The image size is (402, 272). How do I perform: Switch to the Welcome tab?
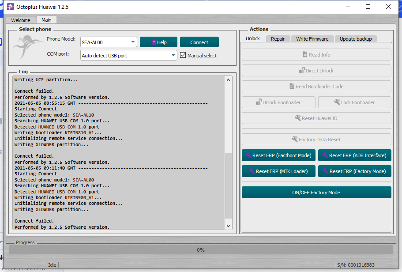pos(20,20)
